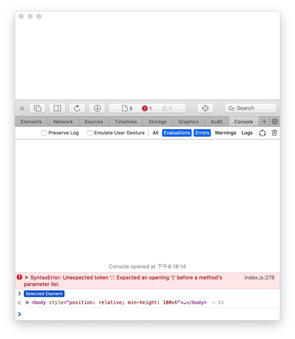Focus the console prompt input line
295x339 pixels.
tap(147, 314)
